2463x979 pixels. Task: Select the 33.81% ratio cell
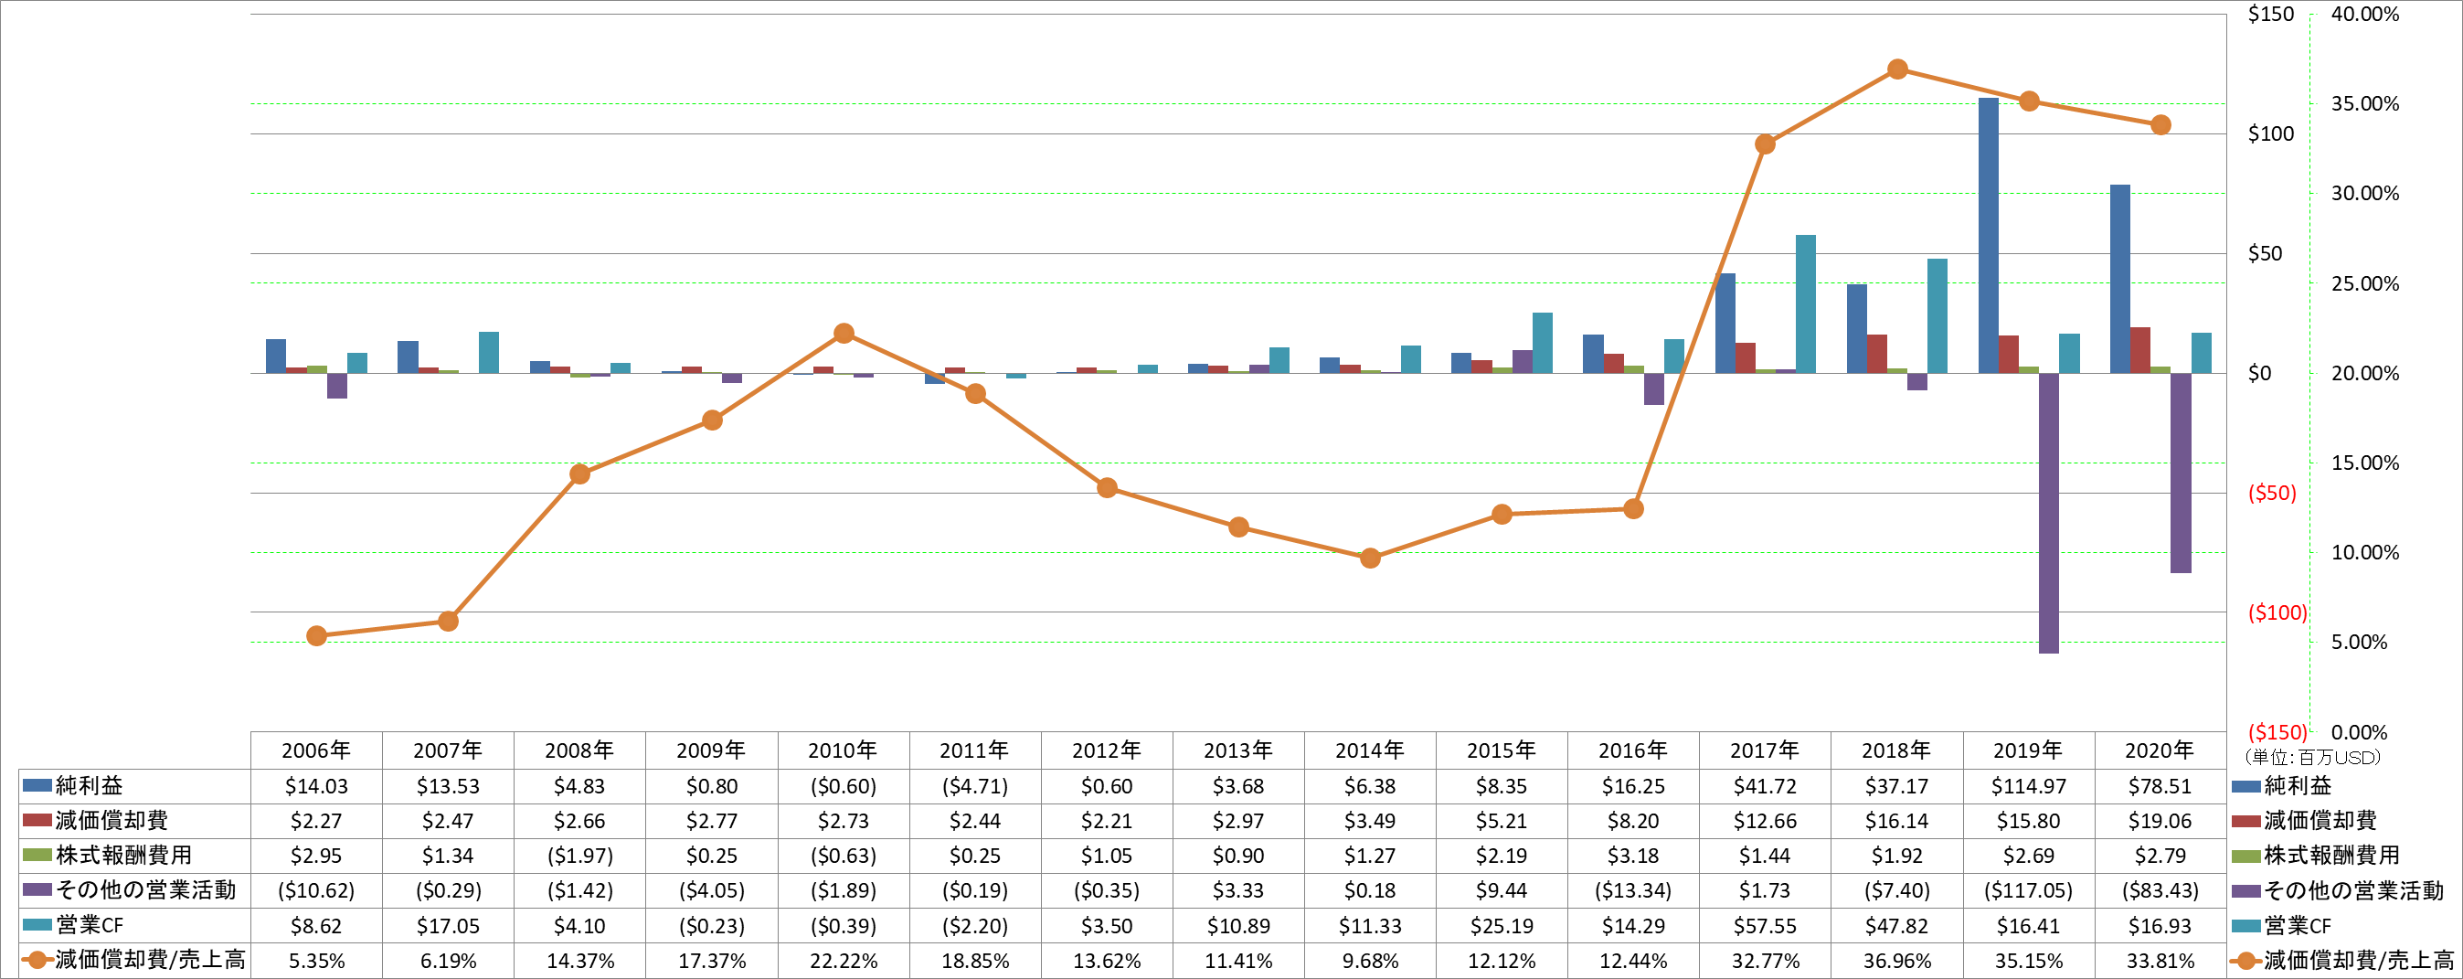(x=2160, y=960)
